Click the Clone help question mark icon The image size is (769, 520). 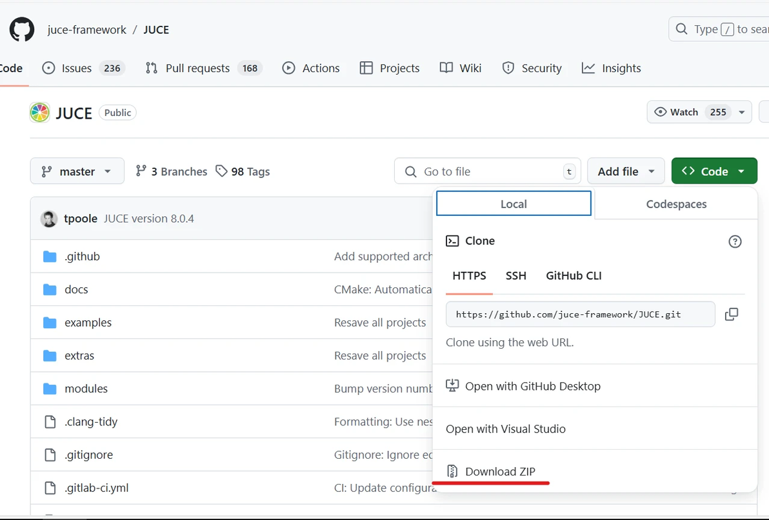pos(735,242)
